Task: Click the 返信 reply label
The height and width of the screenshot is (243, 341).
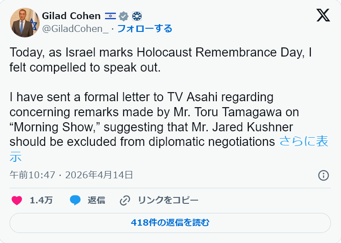Action: (x=96, y=200)
